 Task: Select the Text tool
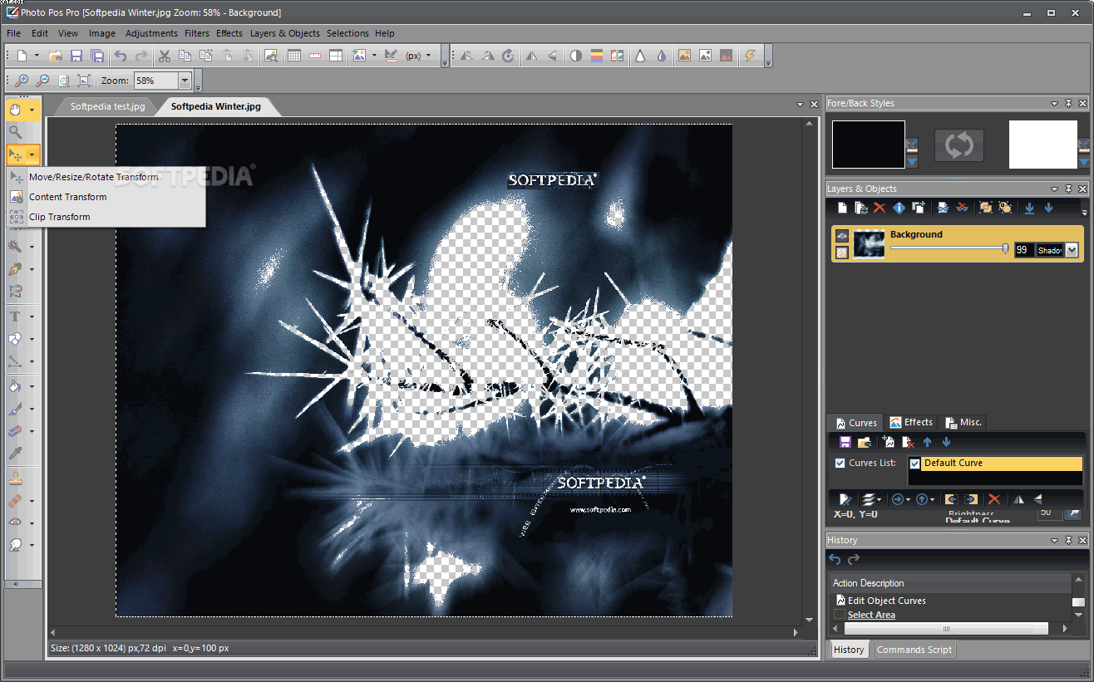[15, 316]
